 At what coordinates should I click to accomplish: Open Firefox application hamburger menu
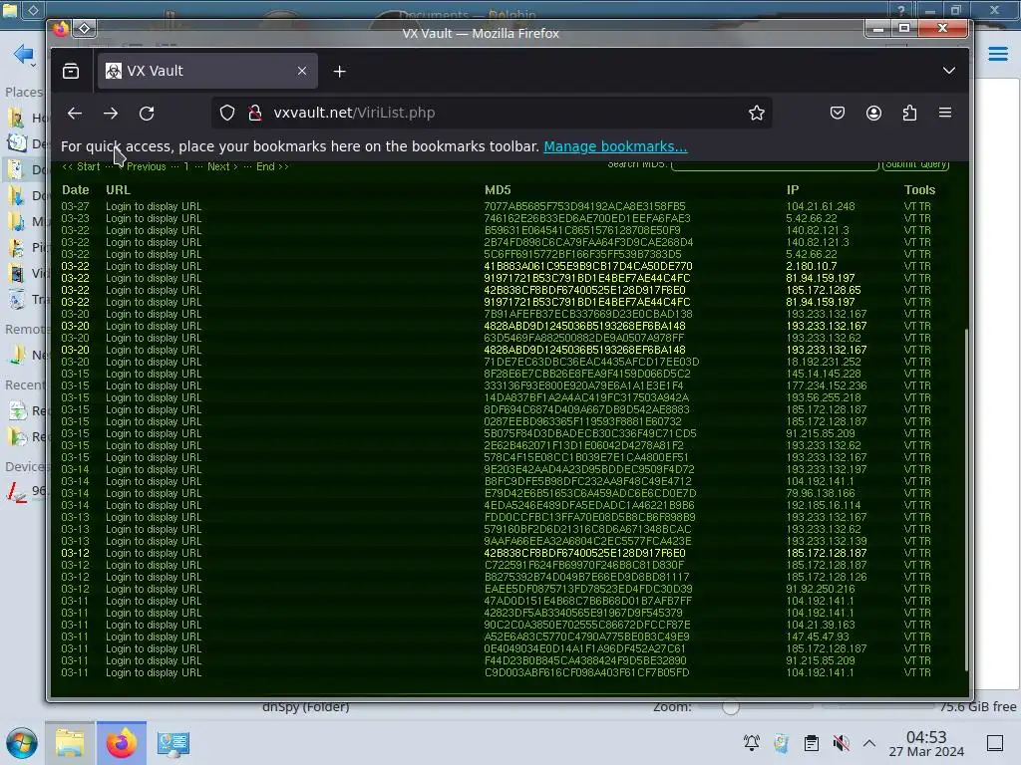pyautogui.click(x=945, y=114)
